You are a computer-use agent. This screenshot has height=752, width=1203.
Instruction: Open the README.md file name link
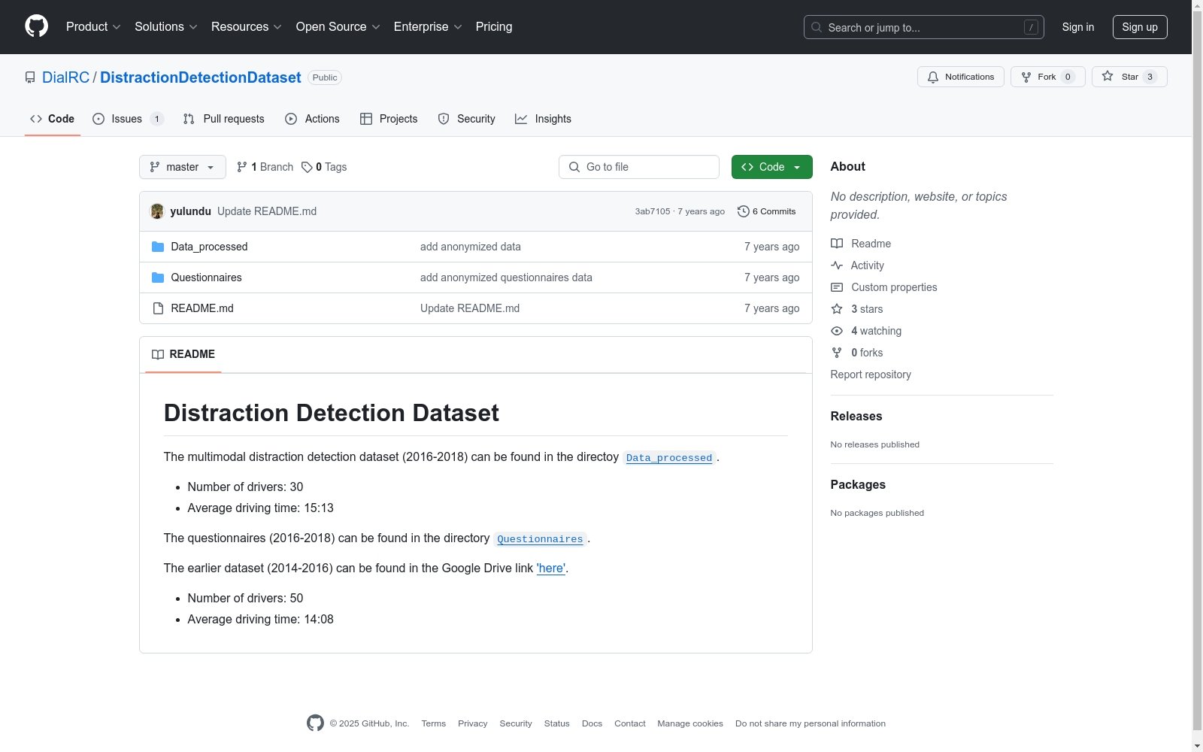point(202,308)
